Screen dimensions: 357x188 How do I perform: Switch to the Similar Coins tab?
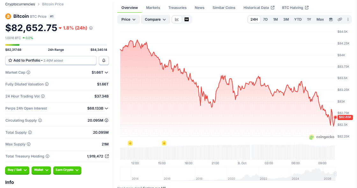224,8
